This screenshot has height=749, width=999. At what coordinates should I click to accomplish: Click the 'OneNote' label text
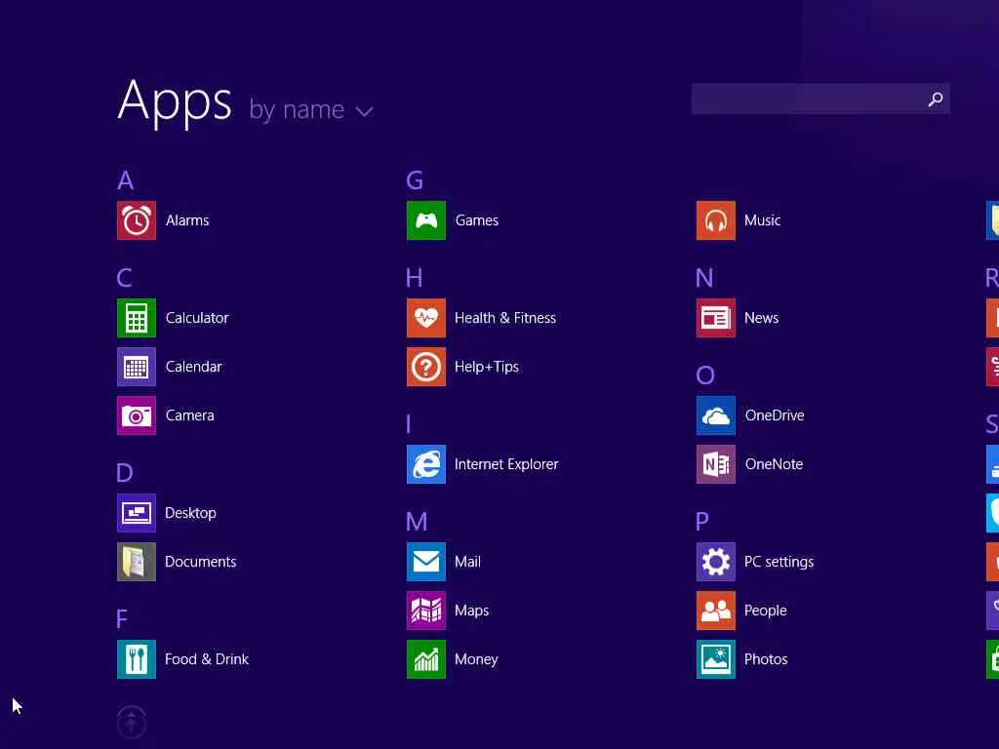(x=774, y=464)
